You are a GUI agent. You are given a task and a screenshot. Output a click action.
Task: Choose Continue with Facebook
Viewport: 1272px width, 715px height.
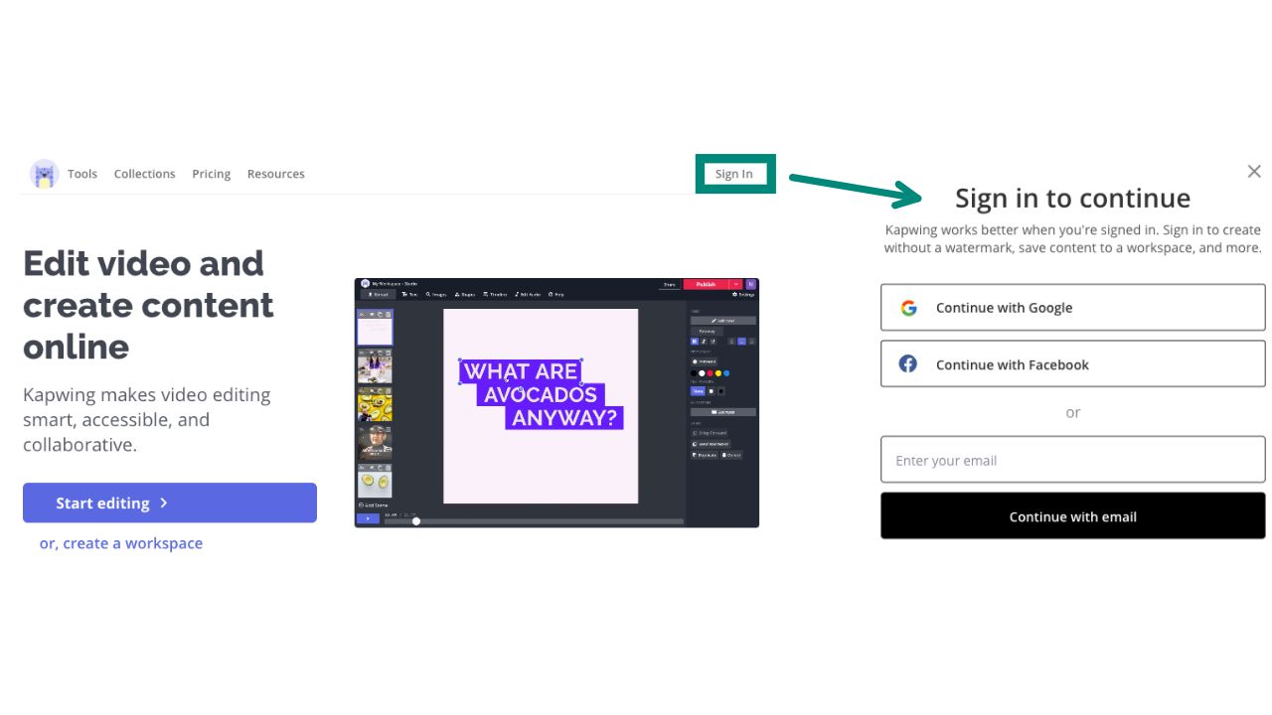tap(1073, 364)
